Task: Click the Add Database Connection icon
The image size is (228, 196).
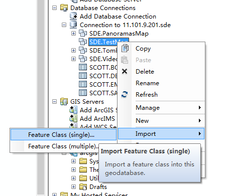Action: coord(73,16)
